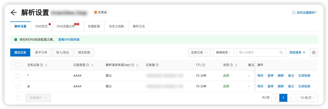Open the 全部记录 filter dropdown
328x109 pixels.
(199, 53)
